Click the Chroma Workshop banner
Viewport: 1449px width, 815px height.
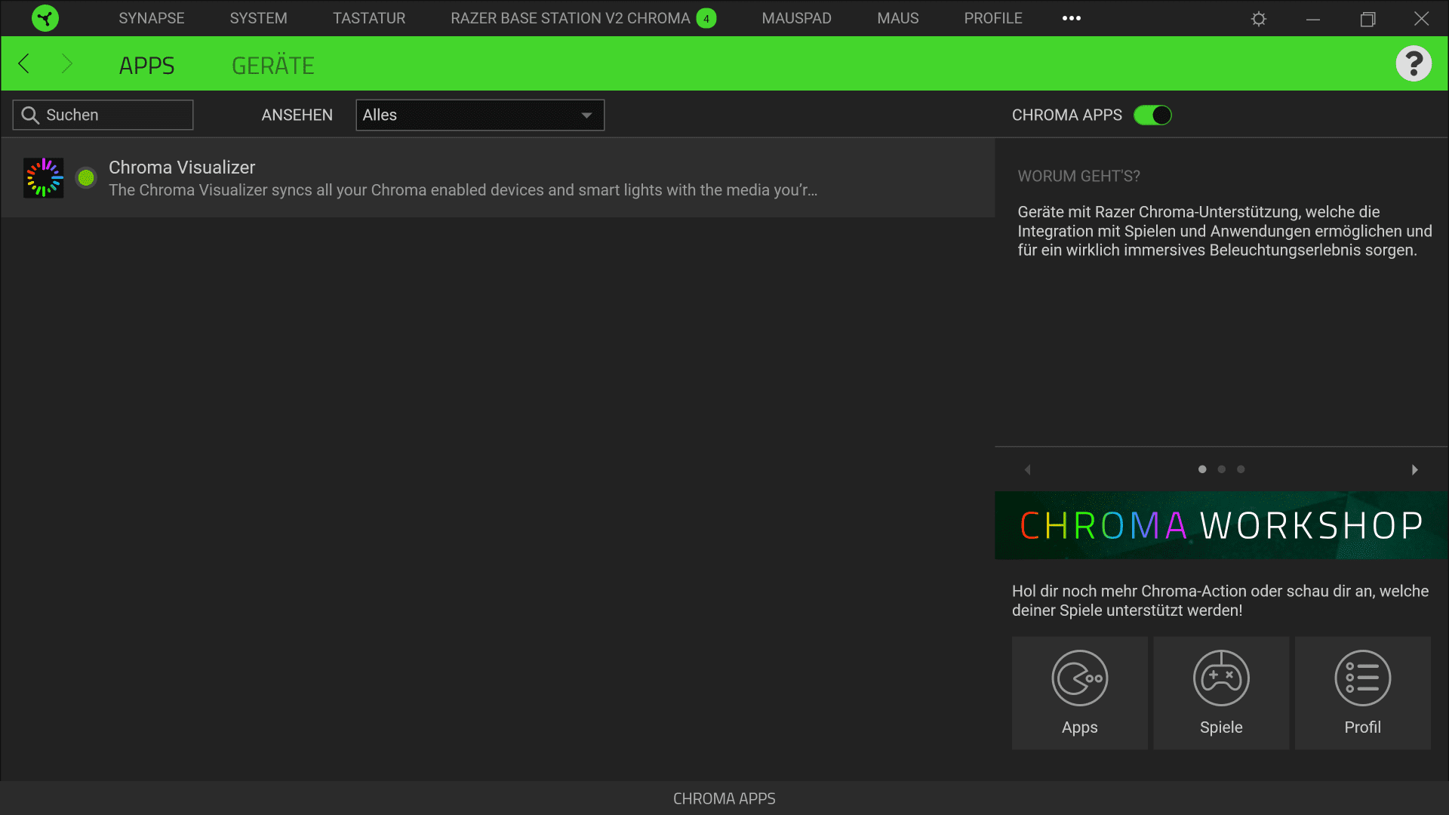[1221, 525]
